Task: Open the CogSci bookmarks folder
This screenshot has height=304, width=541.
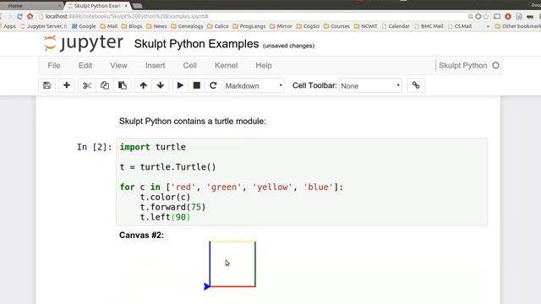Action: pos(308,26)
